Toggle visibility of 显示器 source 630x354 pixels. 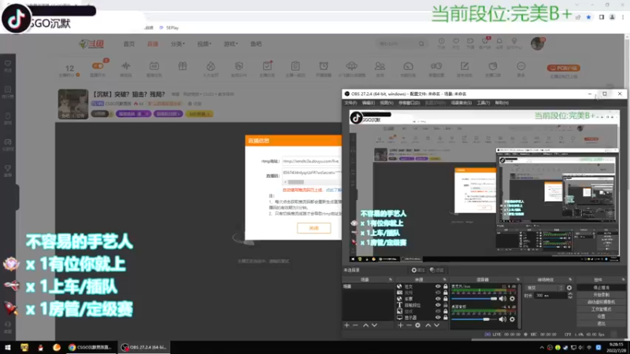(438, 318)
